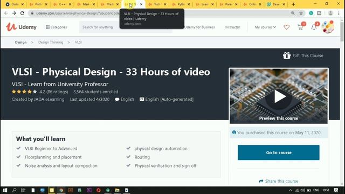This screenshot has width=345, height=194.
Task: Click 'Floorplanning and placemant' item
Action: click(53, 157)
